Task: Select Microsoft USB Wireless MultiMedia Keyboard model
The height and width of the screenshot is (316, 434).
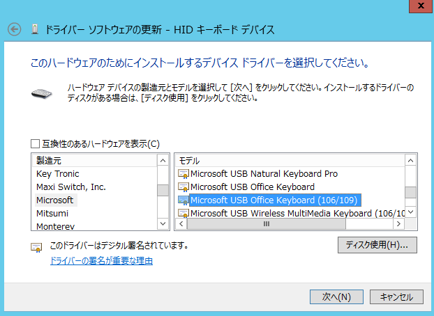Action: [x=297, y=213]
